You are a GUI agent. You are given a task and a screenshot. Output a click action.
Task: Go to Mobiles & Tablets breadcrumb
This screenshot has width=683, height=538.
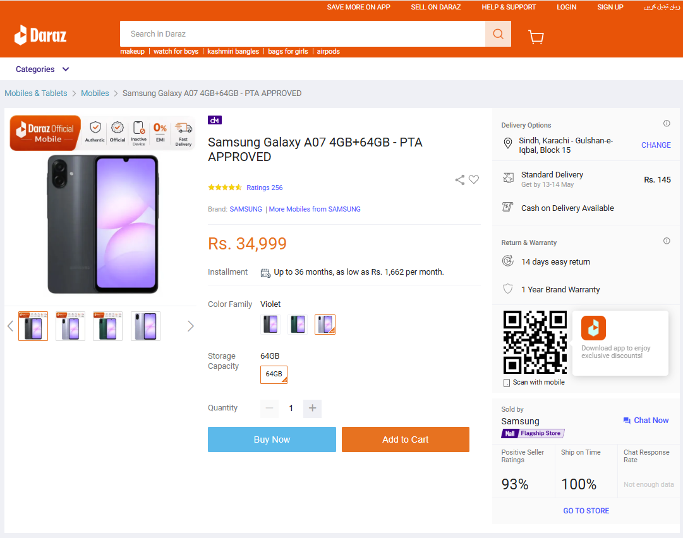[x=36, y=93]
